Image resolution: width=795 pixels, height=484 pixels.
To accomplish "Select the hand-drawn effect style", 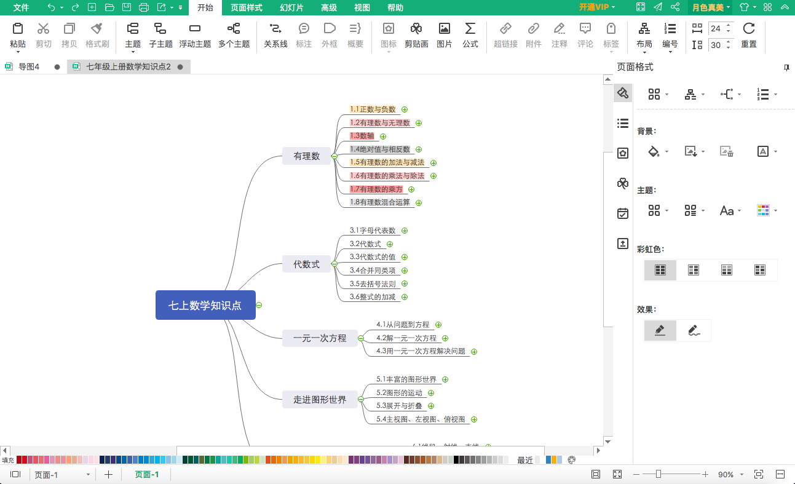I will pyautogui.click(x=694, y=330).
